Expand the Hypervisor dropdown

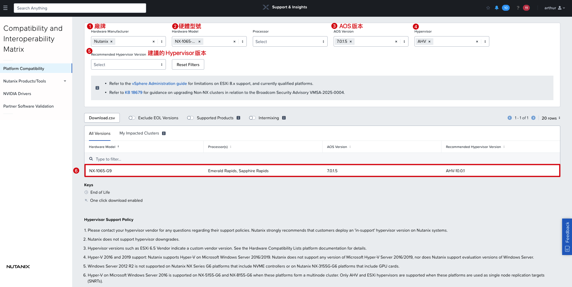pos(485,42)
